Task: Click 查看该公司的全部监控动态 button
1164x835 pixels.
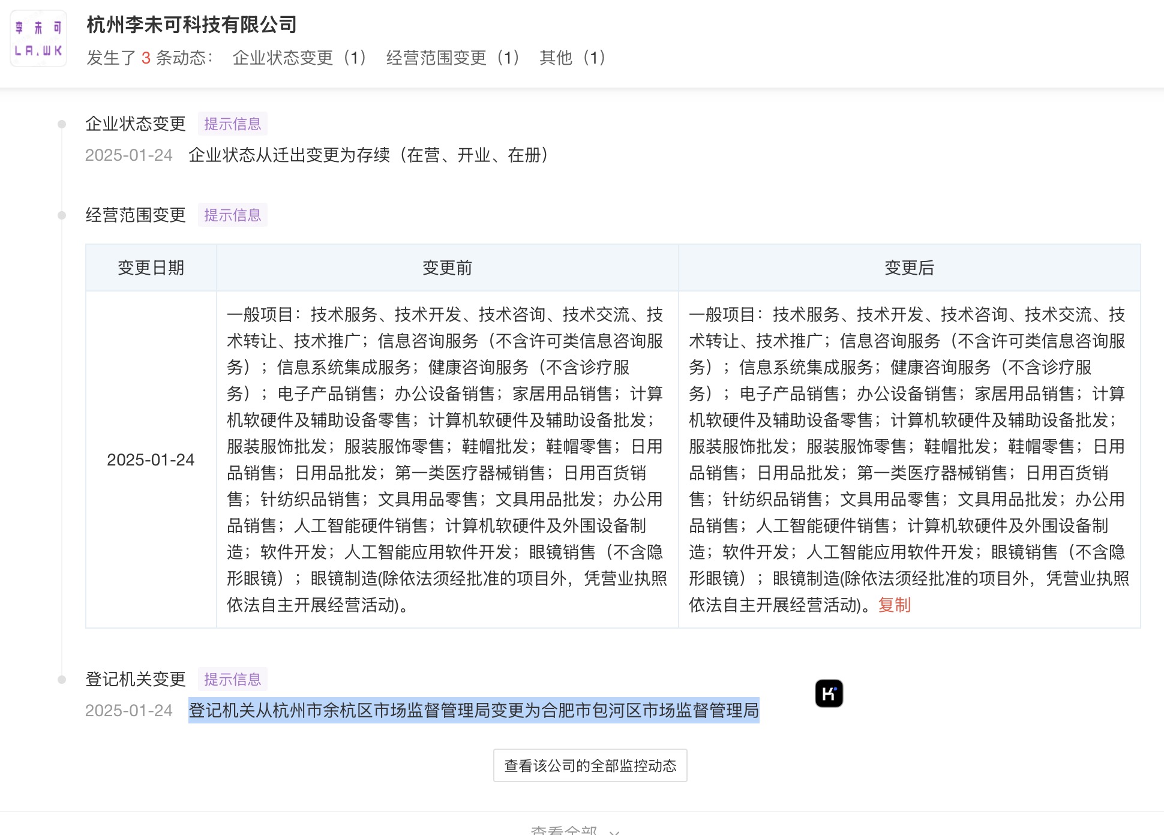Action: 590,765
